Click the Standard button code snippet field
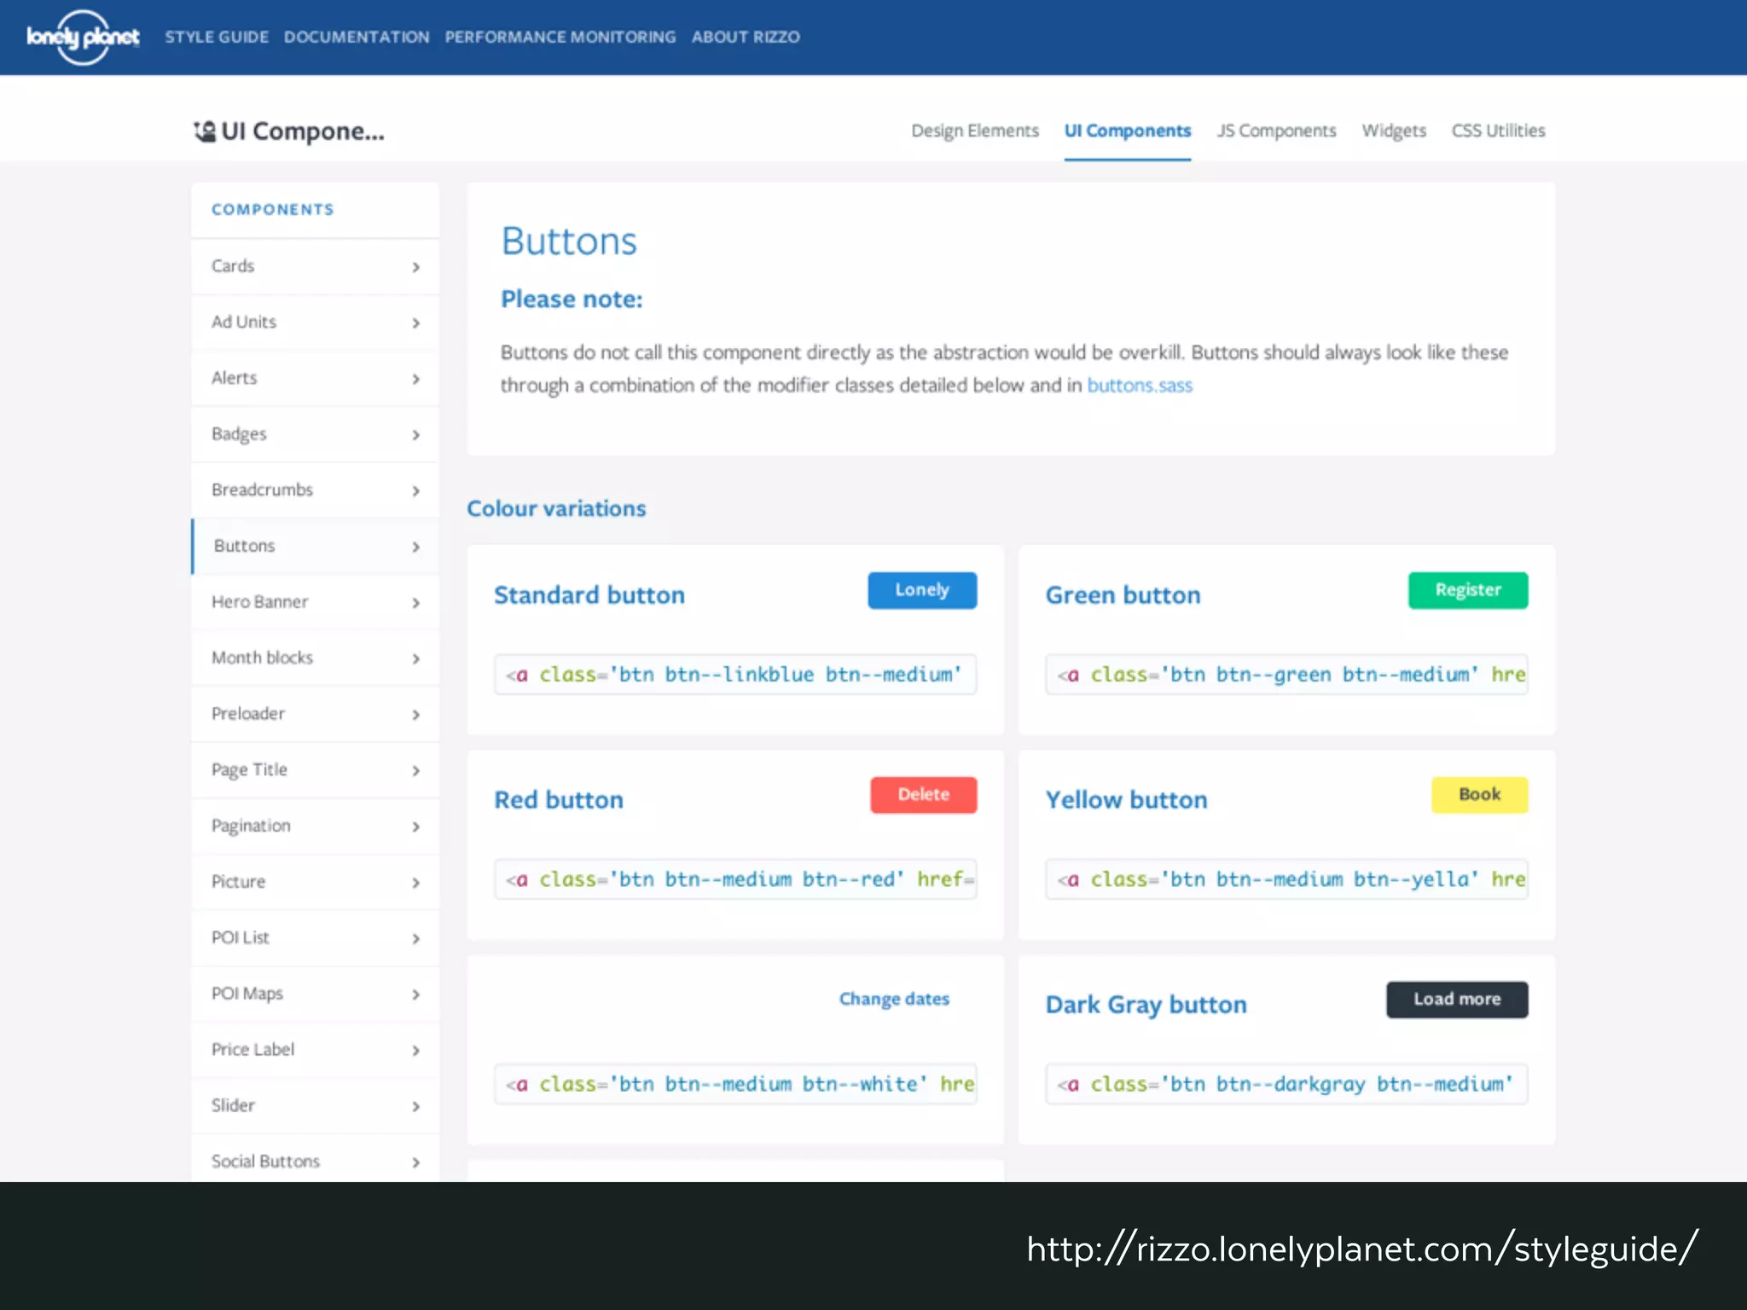 (x=734, y=675)
